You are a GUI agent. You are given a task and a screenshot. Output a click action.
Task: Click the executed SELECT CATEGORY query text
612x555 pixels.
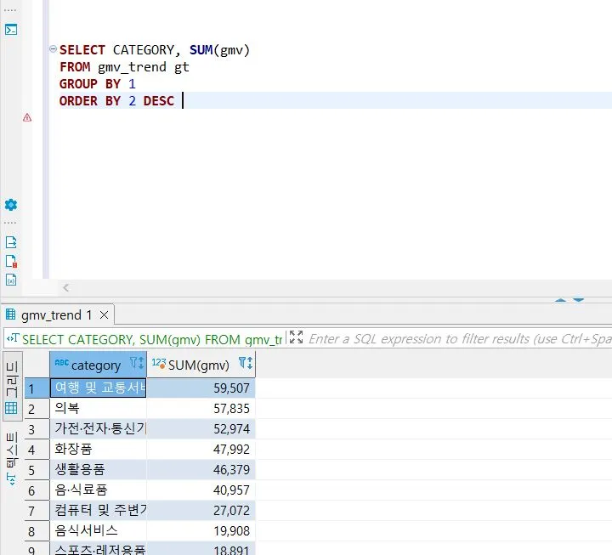click(152, 340)
